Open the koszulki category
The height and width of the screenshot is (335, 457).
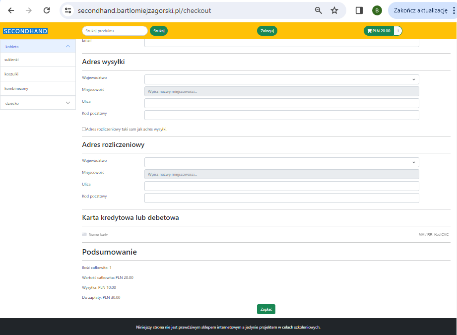[x=38, y=74]
